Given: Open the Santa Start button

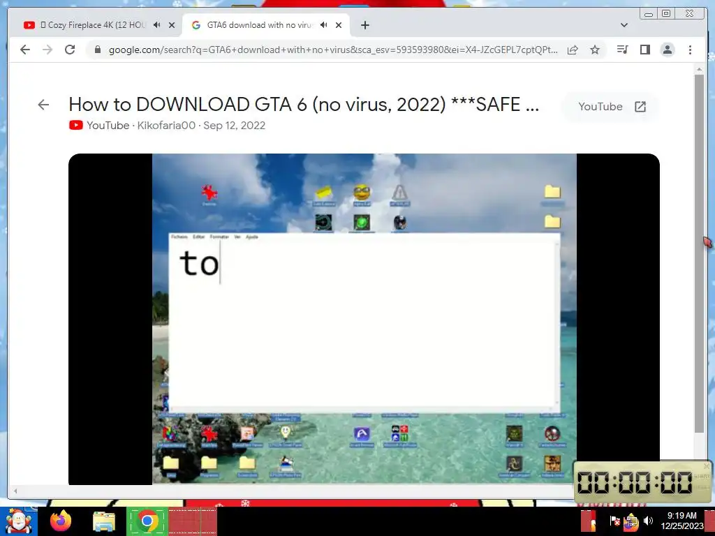Looking at the screenshot, I should pyautogui.click(x=18, y=521).
